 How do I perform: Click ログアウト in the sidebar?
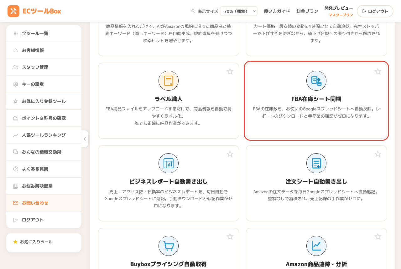(x=44, y=220)
